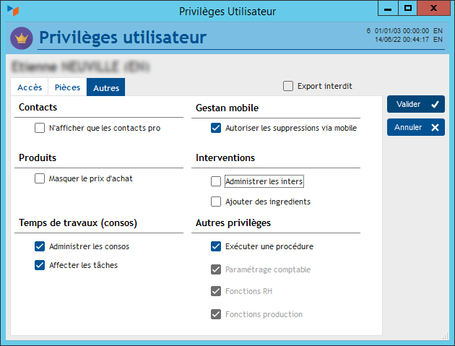
Task: Check Administrer les inters option
Action: click(216, 181)
